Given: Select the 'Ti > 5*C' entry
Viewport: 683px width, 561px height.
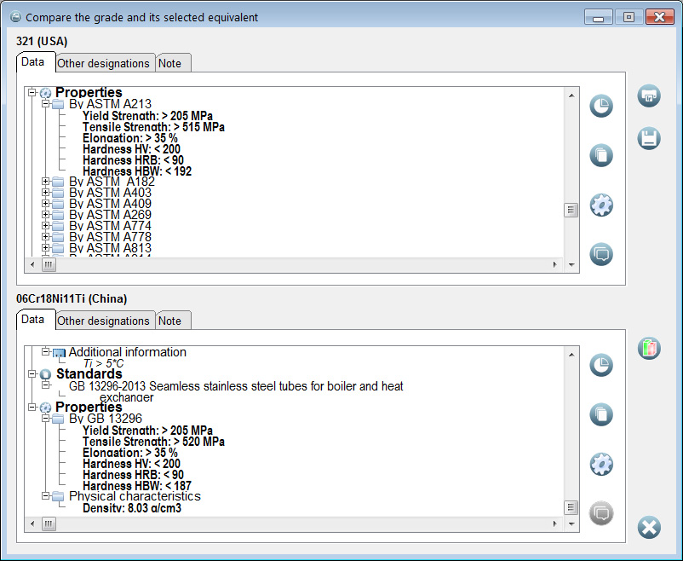Looking at the screenshot, I should pos(103,363).
